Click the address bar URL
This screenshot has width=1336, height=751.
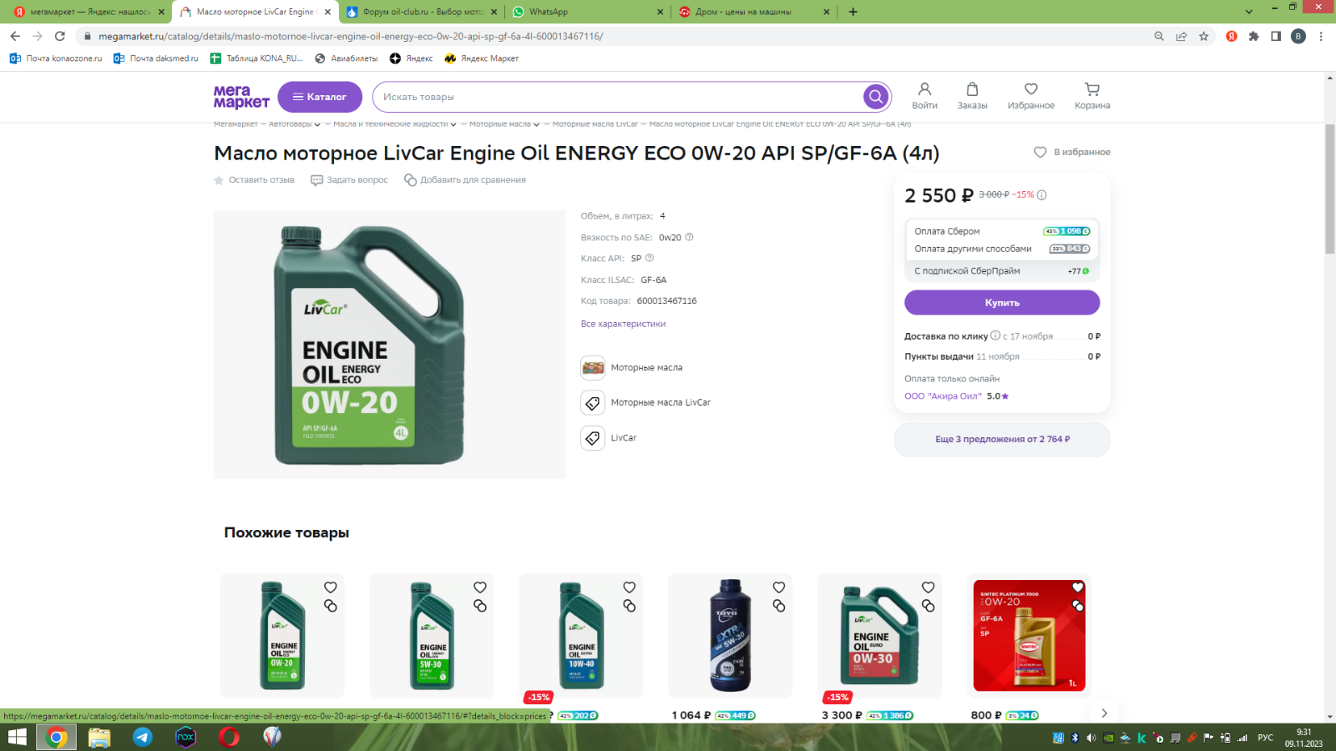click(351, 36)
